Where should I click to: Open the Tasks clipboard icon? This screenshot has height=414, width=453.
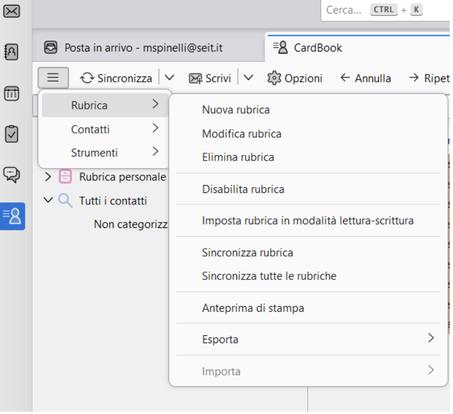11,134
